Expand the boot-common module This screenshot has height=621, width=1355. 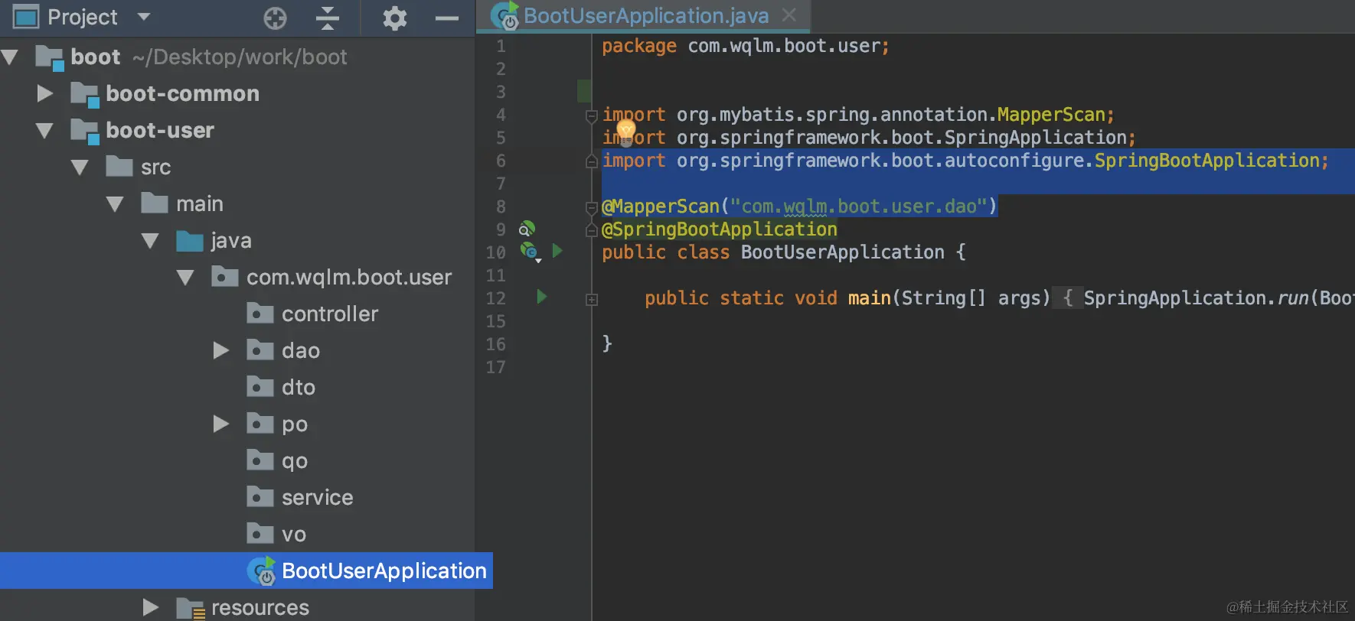point(45,93)
